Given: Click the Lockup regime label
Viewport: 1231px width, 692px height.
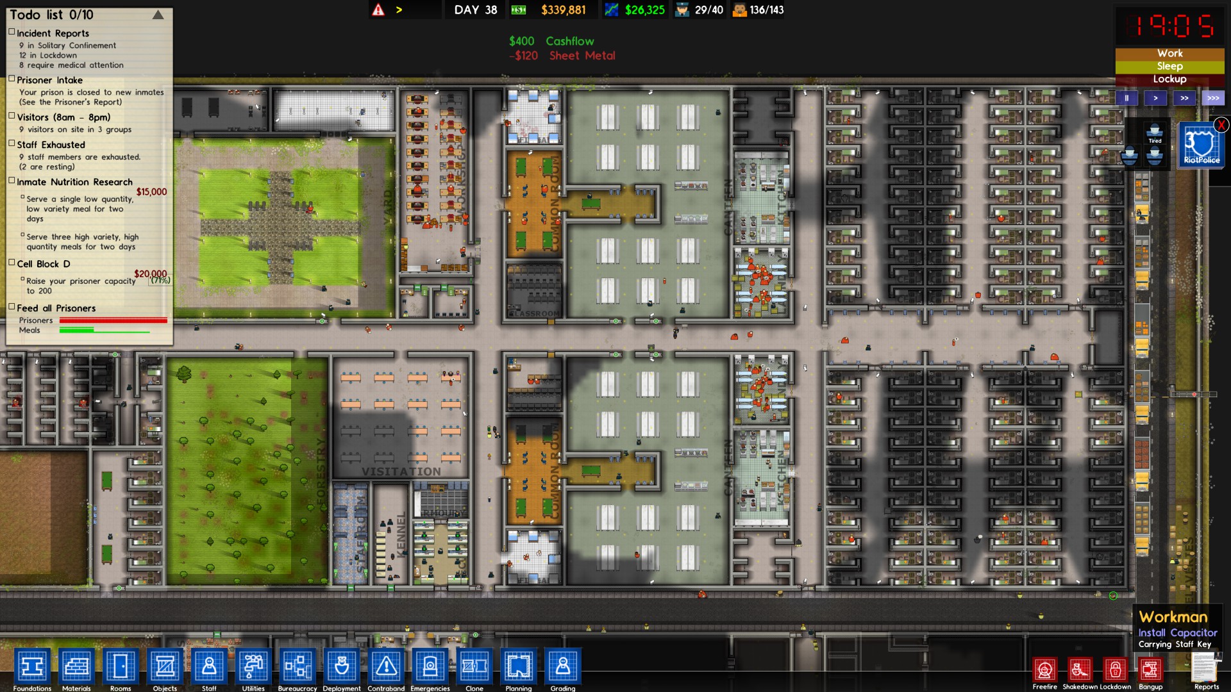Looking at the screenshot, I should coord(1169,79).
